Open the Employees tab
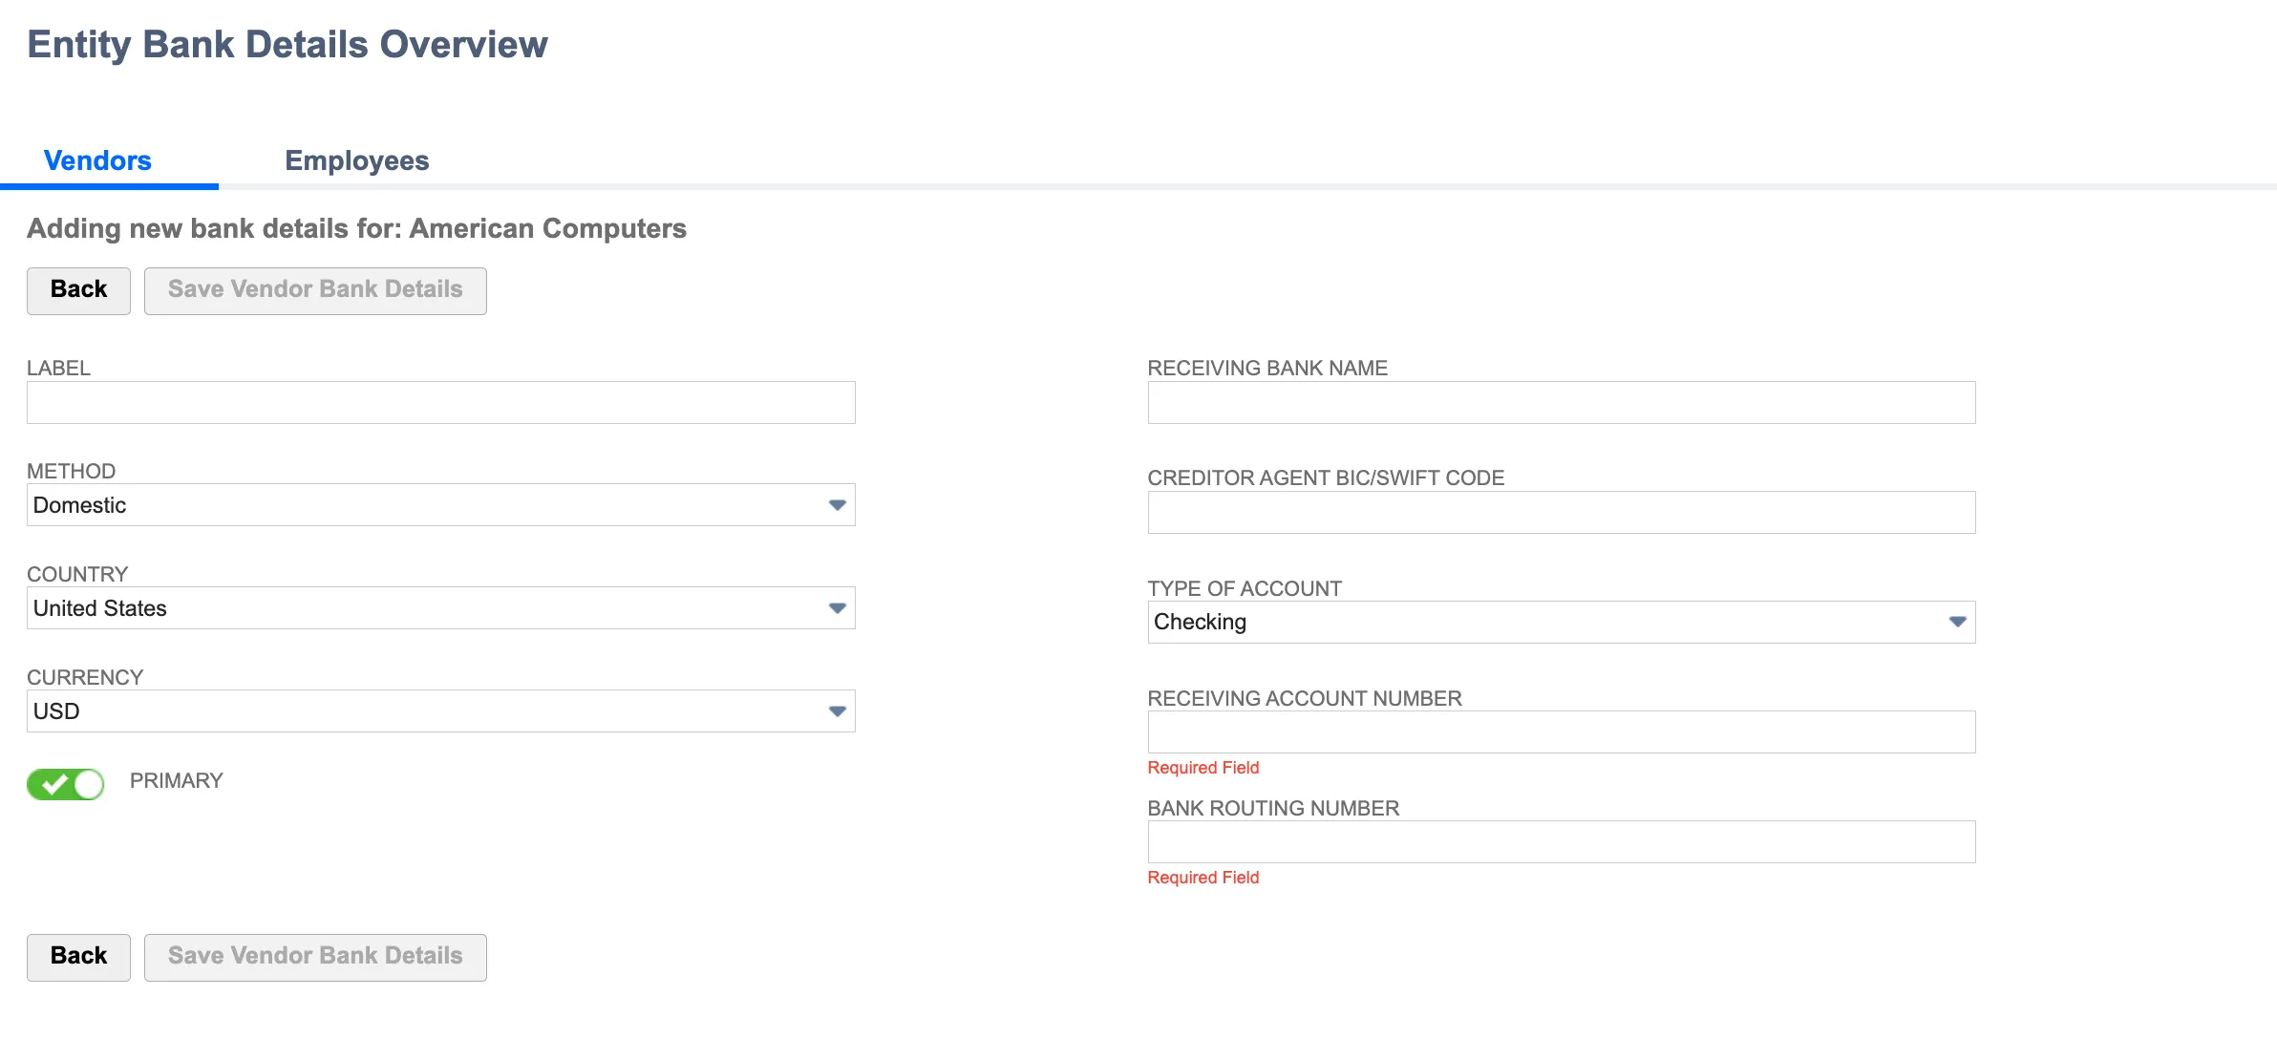 (357, 160)
